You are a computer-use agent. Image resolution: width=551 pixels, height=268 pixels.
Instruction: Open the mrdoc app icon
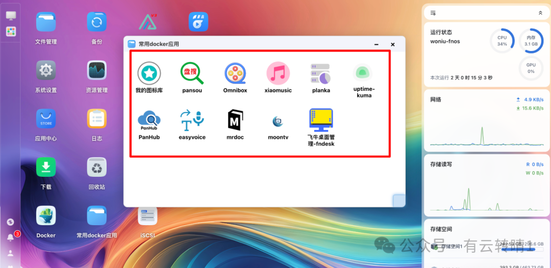(235, 120)
